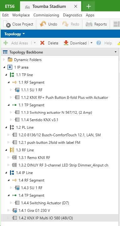The image size is (120, 226).
Task: Collapse the 1.4 IP Line node
Action: pyautogui.click(x=6, y=173)
